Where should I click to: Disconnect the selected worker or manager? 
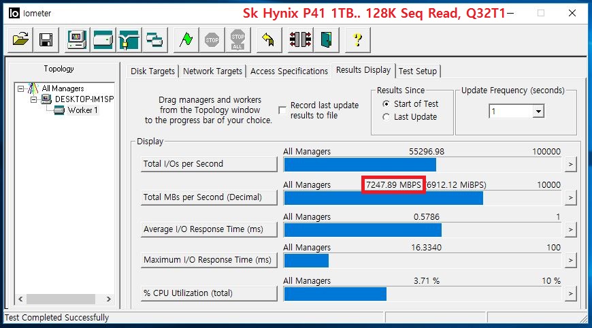coord(300,39)
